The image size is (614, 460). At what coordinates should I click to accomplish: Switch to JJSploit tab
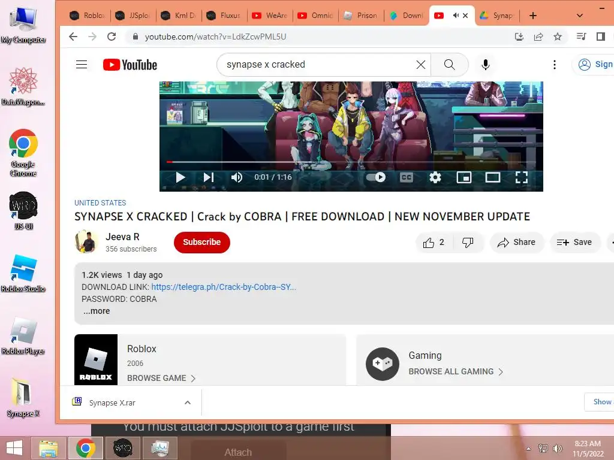(133, 16)
